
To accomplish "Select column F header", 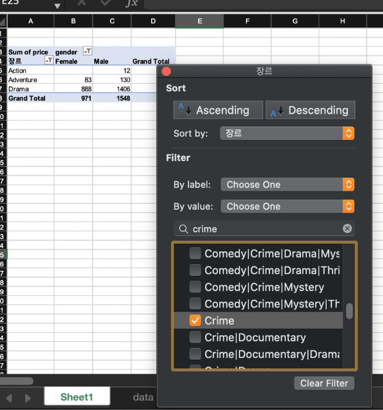I will coord(247,21).
